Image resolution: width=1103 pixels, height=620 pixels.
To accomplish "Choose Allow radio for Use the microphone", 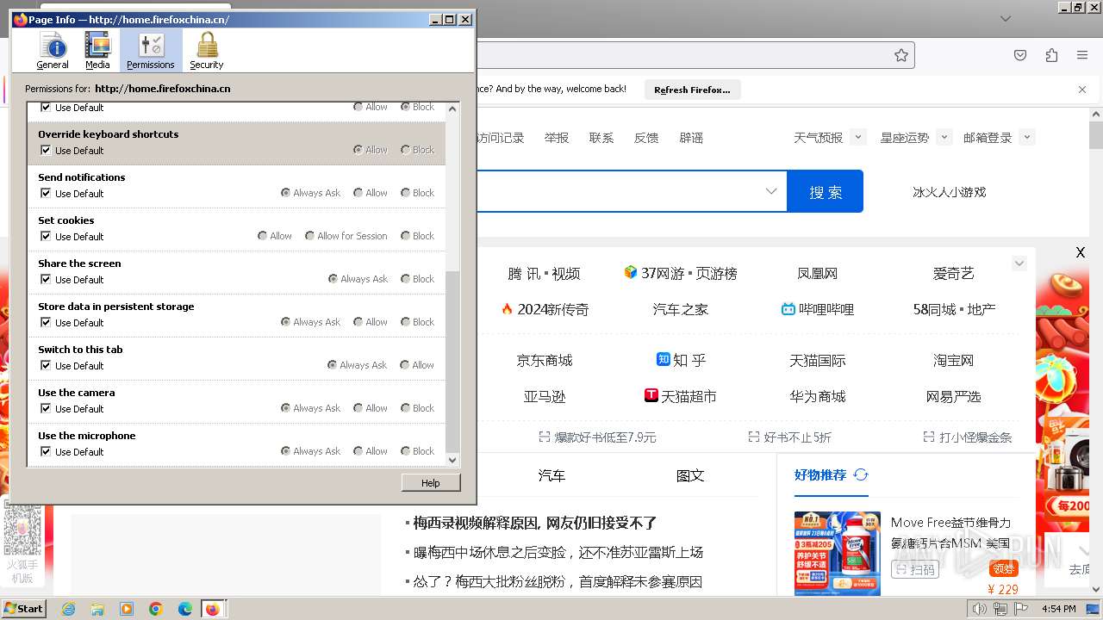I will (358, 451).
